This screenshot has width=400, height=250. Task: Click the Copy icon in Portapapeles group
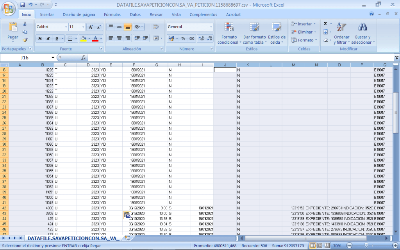(25, 32)
